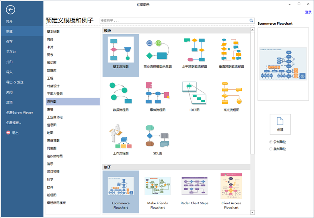The image size is (314, 218).
Task: Select the Ecommerce Flowchart example thumbnail
Action: pyautogui.click(x=121, y=186)
